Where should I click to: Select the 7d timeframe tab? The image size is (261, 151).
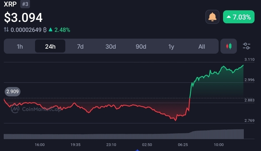pyautogui.click(x=80, y=46)
